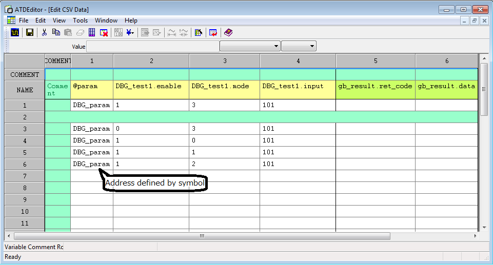Select column header 5
The height and width of the screenshot is (265, 493).
pos(376,61)
